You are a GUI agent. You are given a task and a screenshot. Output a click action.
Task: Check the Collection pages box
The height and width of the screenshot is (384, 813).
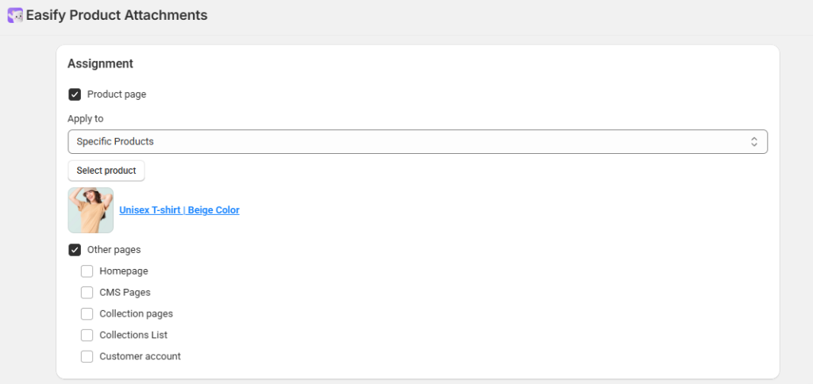tap(87, 313)
